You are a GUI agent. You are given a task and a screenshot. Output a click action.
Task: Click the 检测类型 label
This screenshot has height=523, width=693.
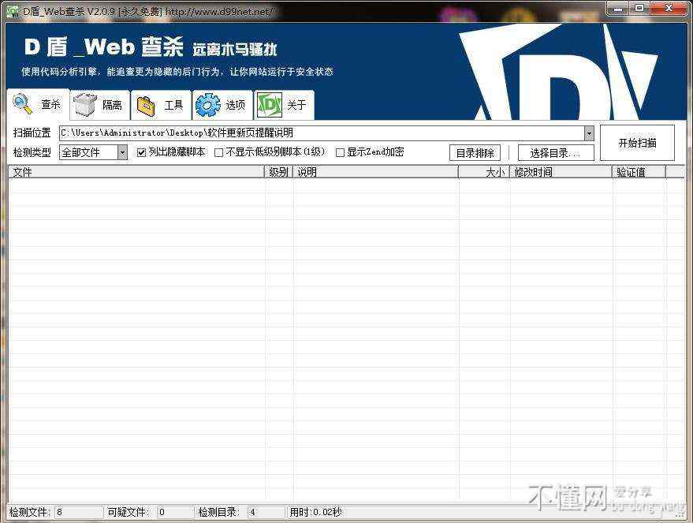pyautogui.click(x=32, y=152)
